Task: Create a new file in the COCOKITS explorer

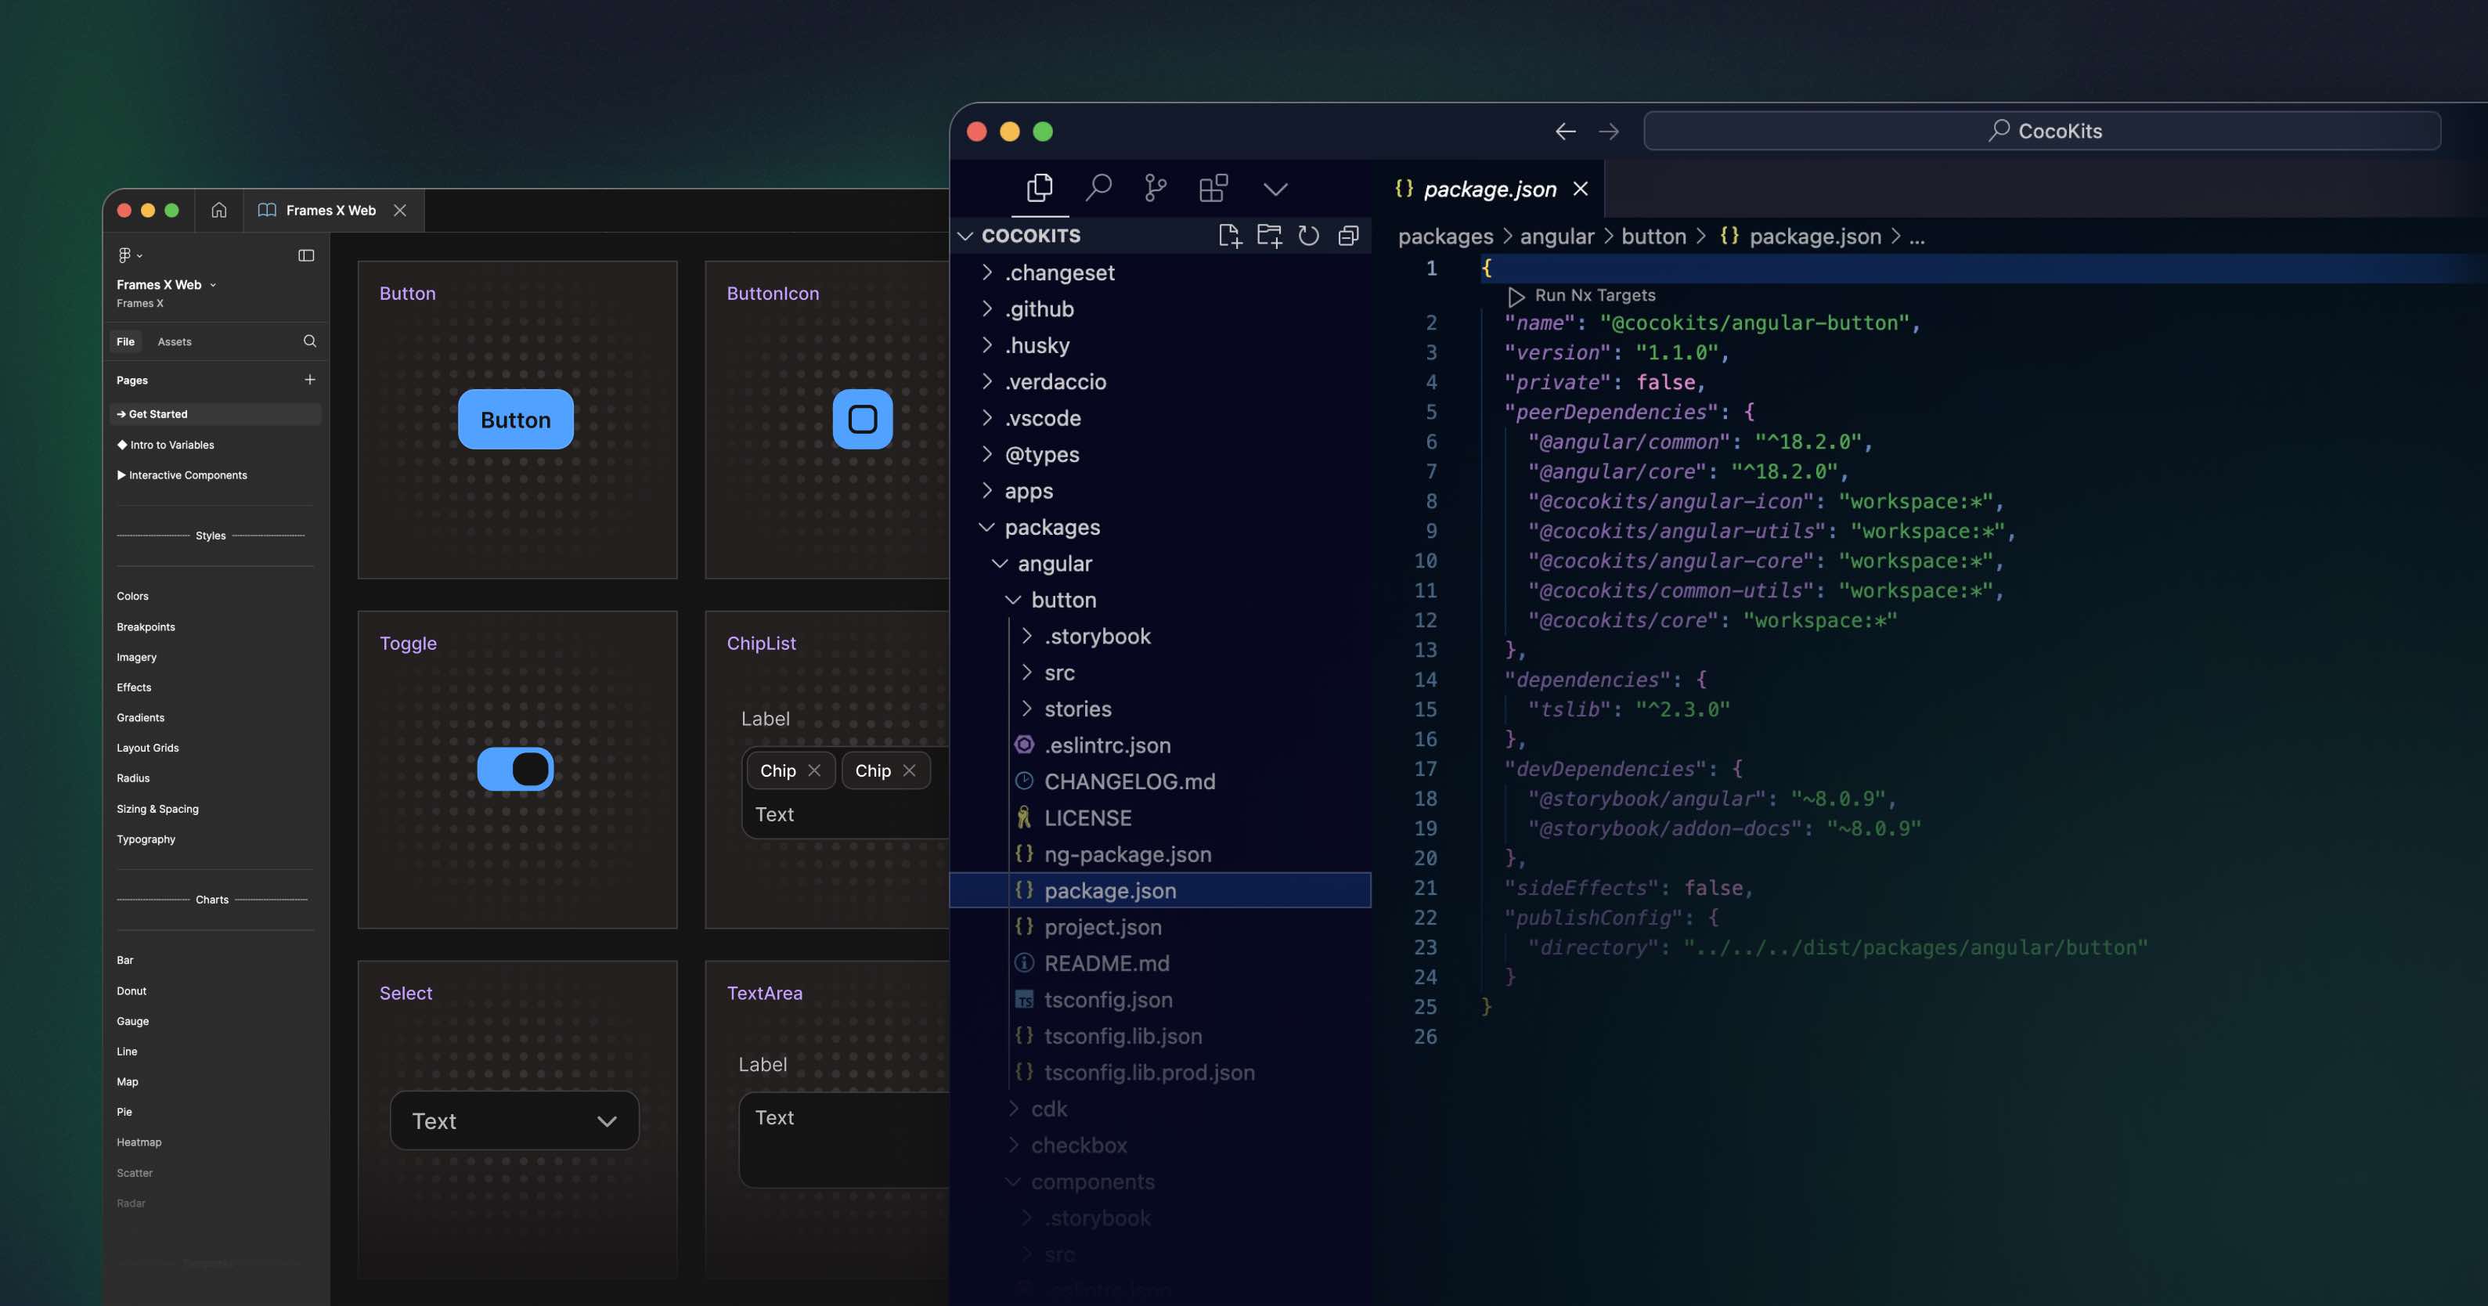Action: pyautogui.click(x=1231, y=236)
